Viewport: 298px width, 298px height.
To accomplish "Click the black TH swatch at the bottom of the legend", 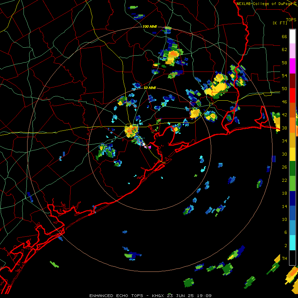I will pos(292,257).
